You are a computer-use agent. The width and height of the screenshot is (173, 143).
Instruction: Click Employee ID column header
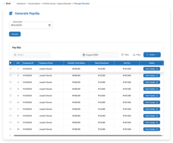point(30,63)
